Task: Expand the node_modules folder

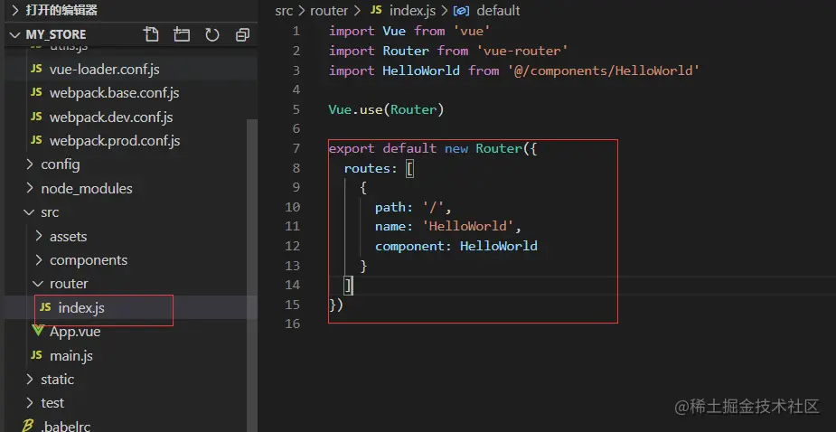Action: click(29, 188)
